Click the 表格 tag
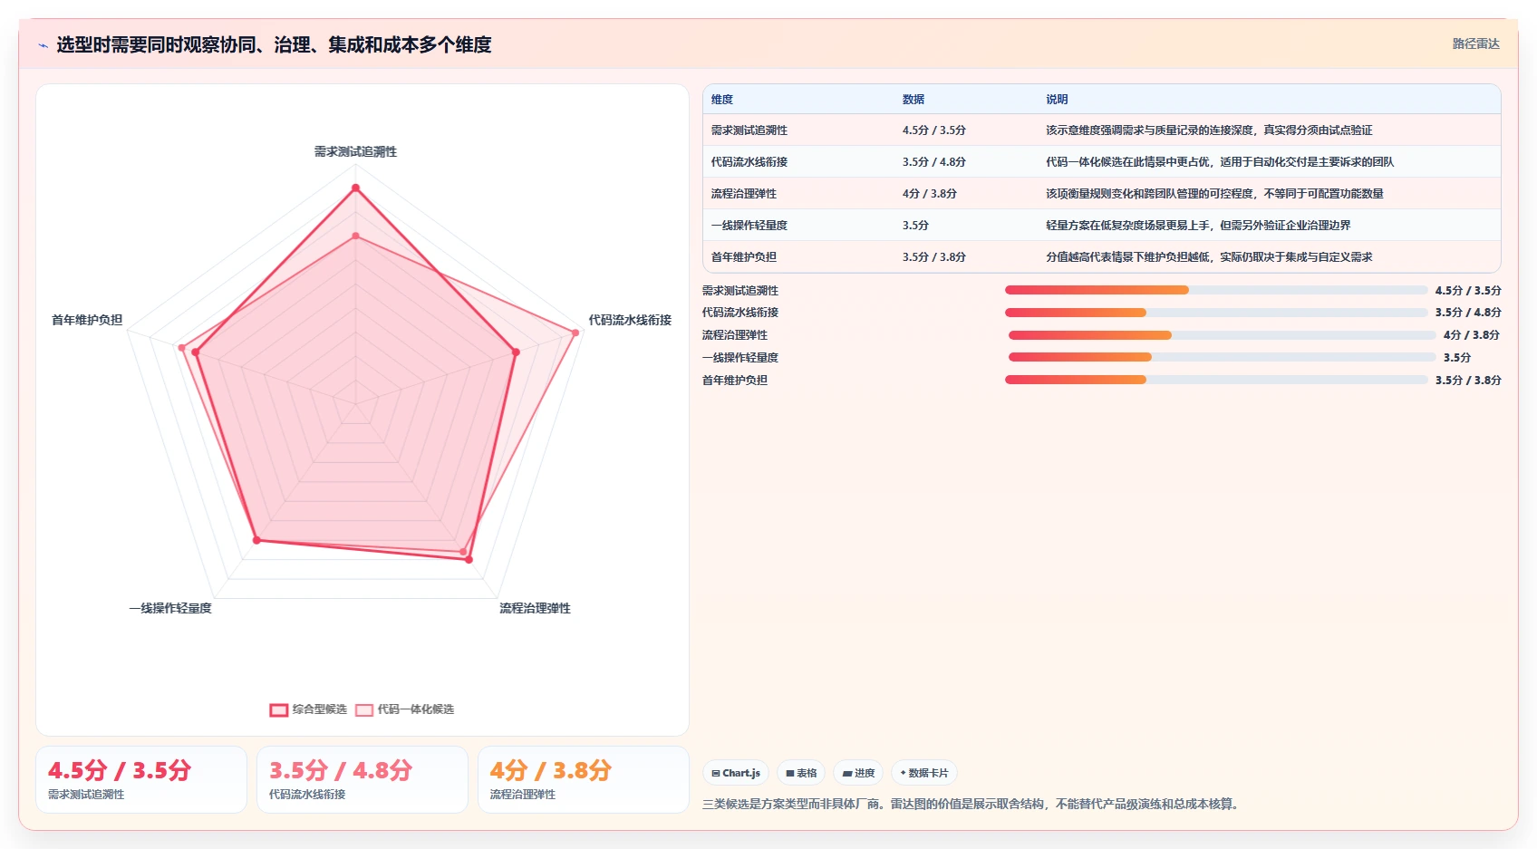 pos(801,773)
